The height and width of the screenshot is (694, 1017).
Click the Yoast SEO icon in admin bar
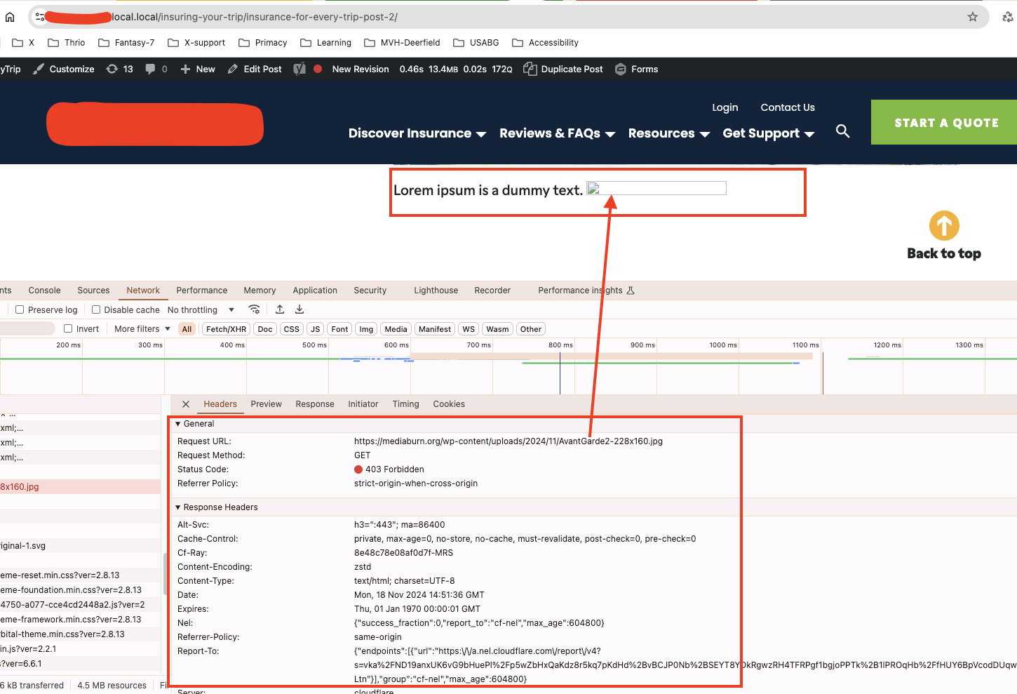pos(299,69)
